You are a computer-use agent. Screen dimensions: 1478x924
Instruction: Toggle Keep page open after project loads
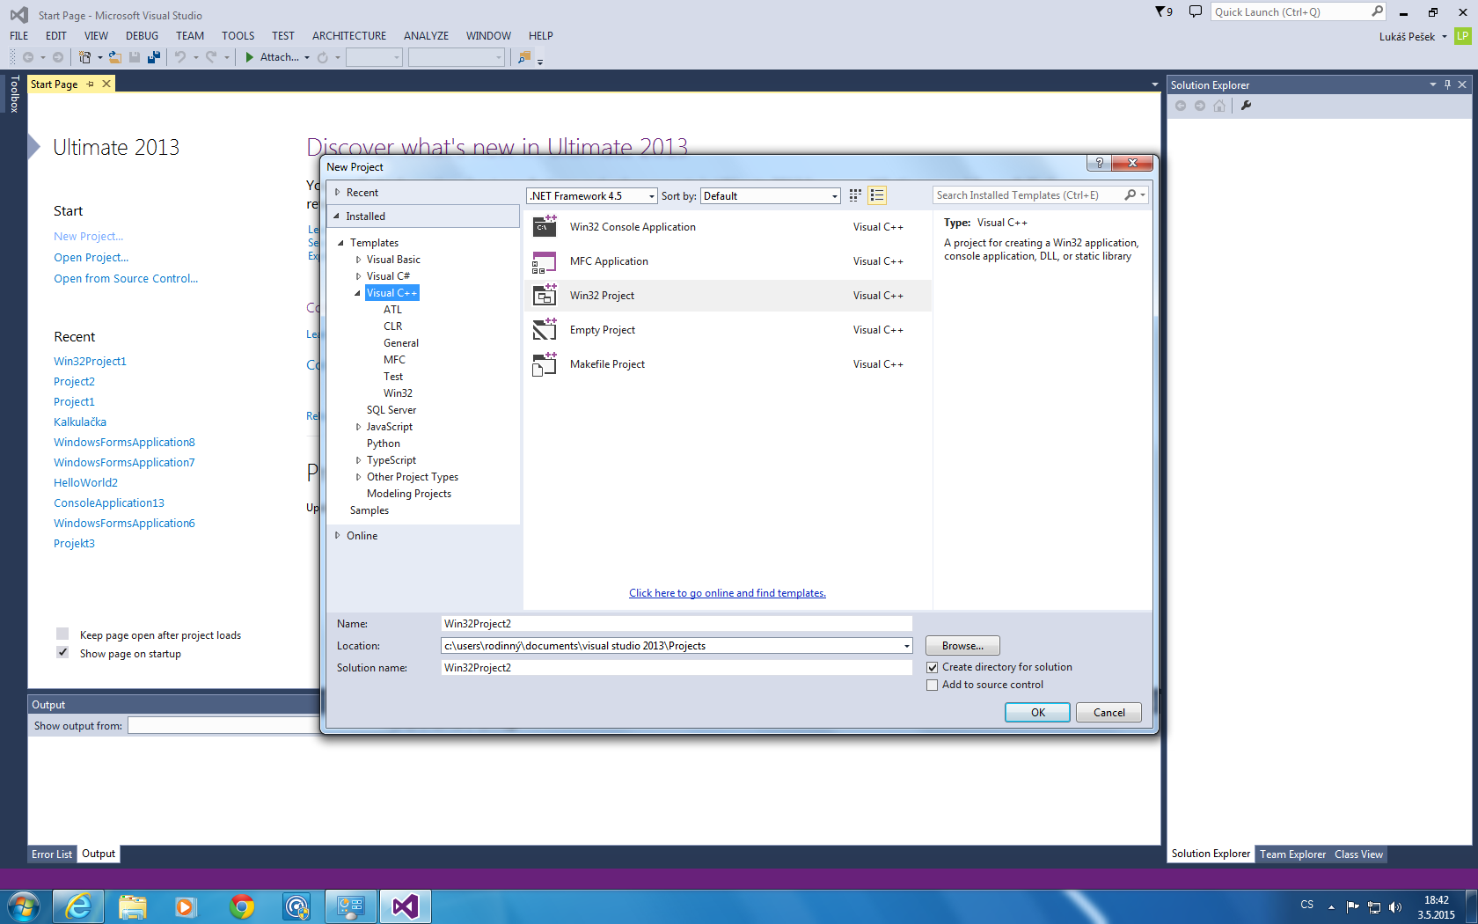click(x=62, y=634)
